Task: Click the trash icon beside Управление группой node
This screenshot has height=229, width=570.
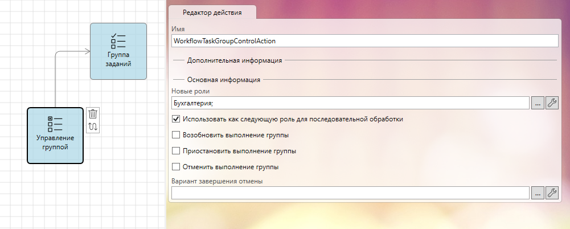Action: tap(93, 114)
